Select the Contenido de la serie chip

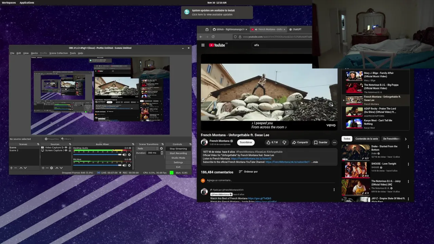click(367, 139)
